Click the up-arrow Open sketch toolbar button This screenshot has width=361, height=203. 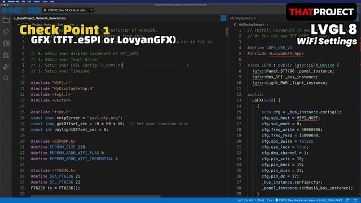pyautogui.click(x=31, y=10)
